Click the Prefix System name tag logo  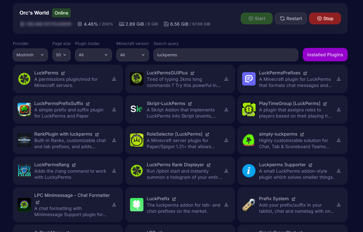coord(249,205)
